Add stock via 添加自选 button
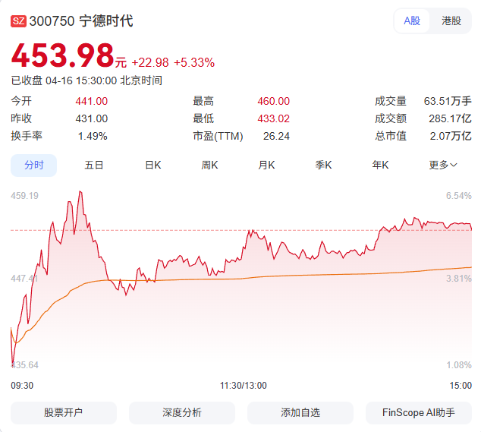Viewport: 481px width, 432px height. [x=300, y=412]
